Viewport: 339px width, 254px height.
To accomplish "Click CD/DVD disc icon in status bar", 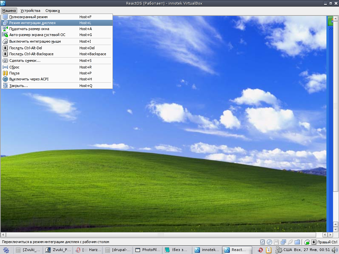I will point(269,242).
